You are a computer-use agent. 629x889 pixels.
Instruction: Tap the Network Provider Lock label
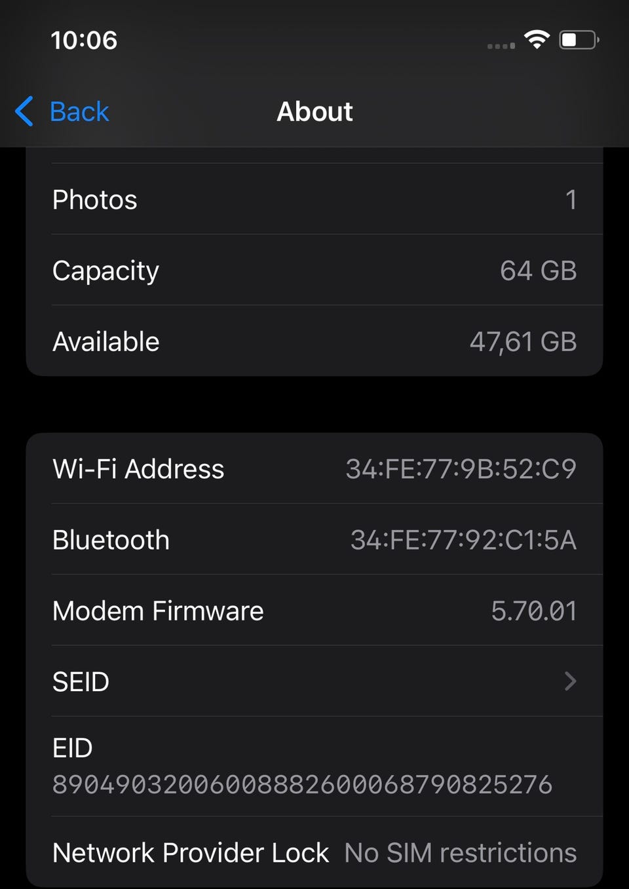tap(190, 853)
